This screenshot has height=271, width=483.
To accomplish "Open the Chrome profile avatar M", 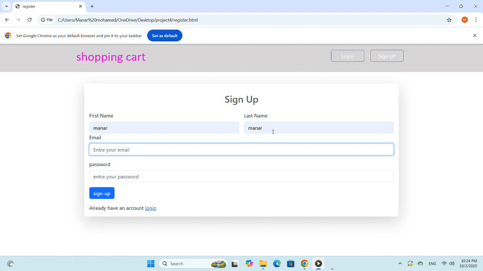I will 465,20.
